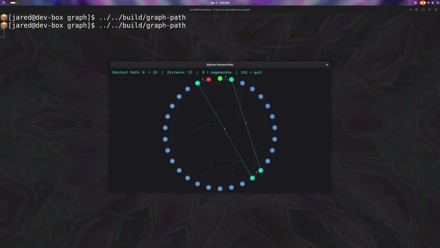Select blue graph node 27
The height and width of the screenshot is (248, 440).
point(187,89)
